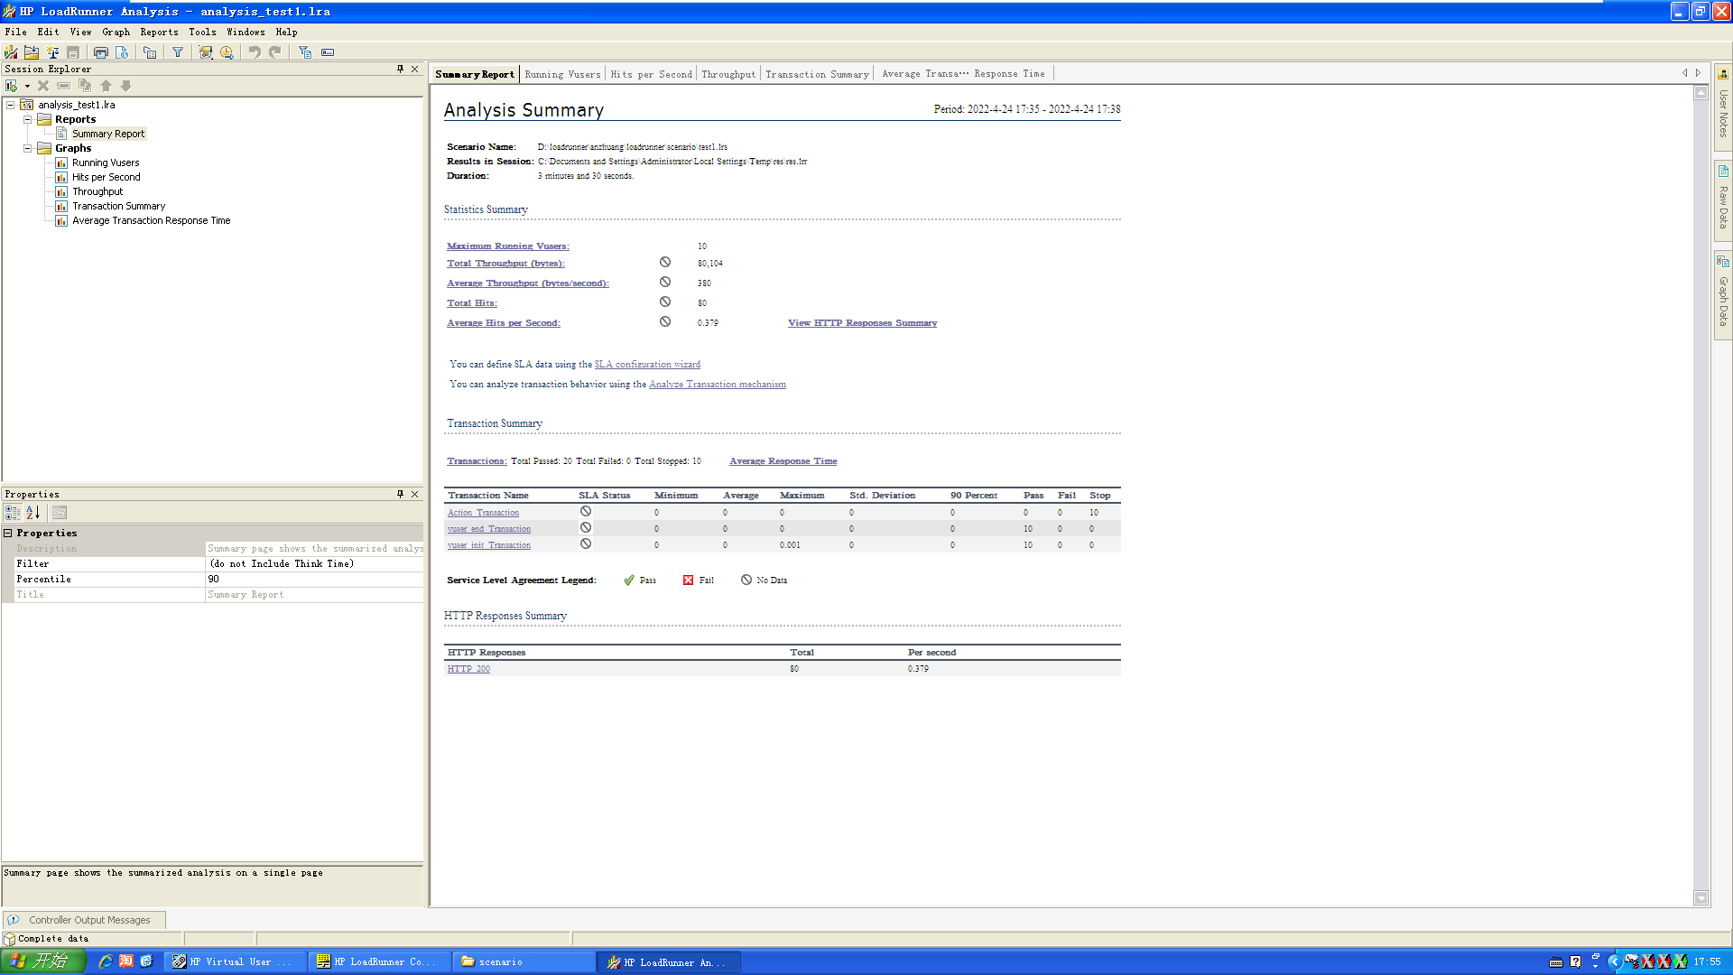
Task: Click the Properties panel pin icon
Action: (400, 494)
